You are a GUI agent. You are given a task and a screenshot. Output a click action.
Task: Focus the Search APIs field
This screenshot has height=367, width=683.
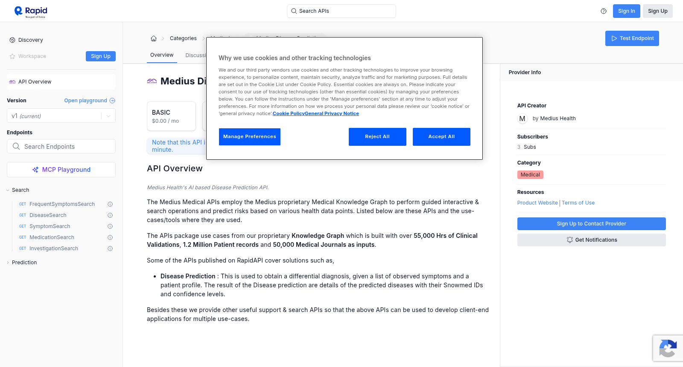click(341, 11)
